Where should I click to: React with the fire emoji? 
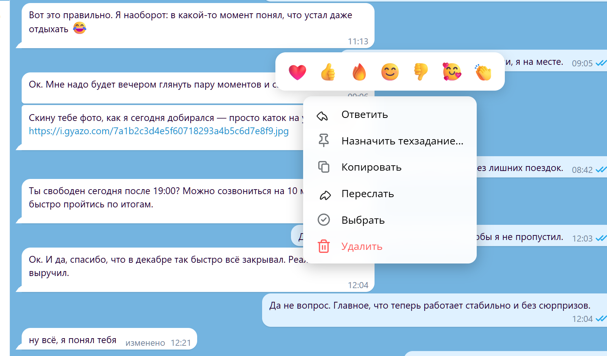pos(359,72)
